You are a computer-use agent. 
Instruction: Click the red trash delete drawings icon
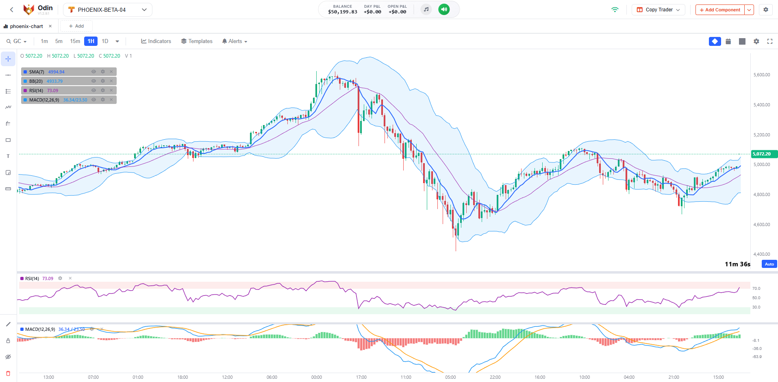coord(8,373)
